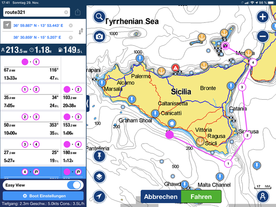
Task: Open the map layers button
Action: click(x=100, y=176)
